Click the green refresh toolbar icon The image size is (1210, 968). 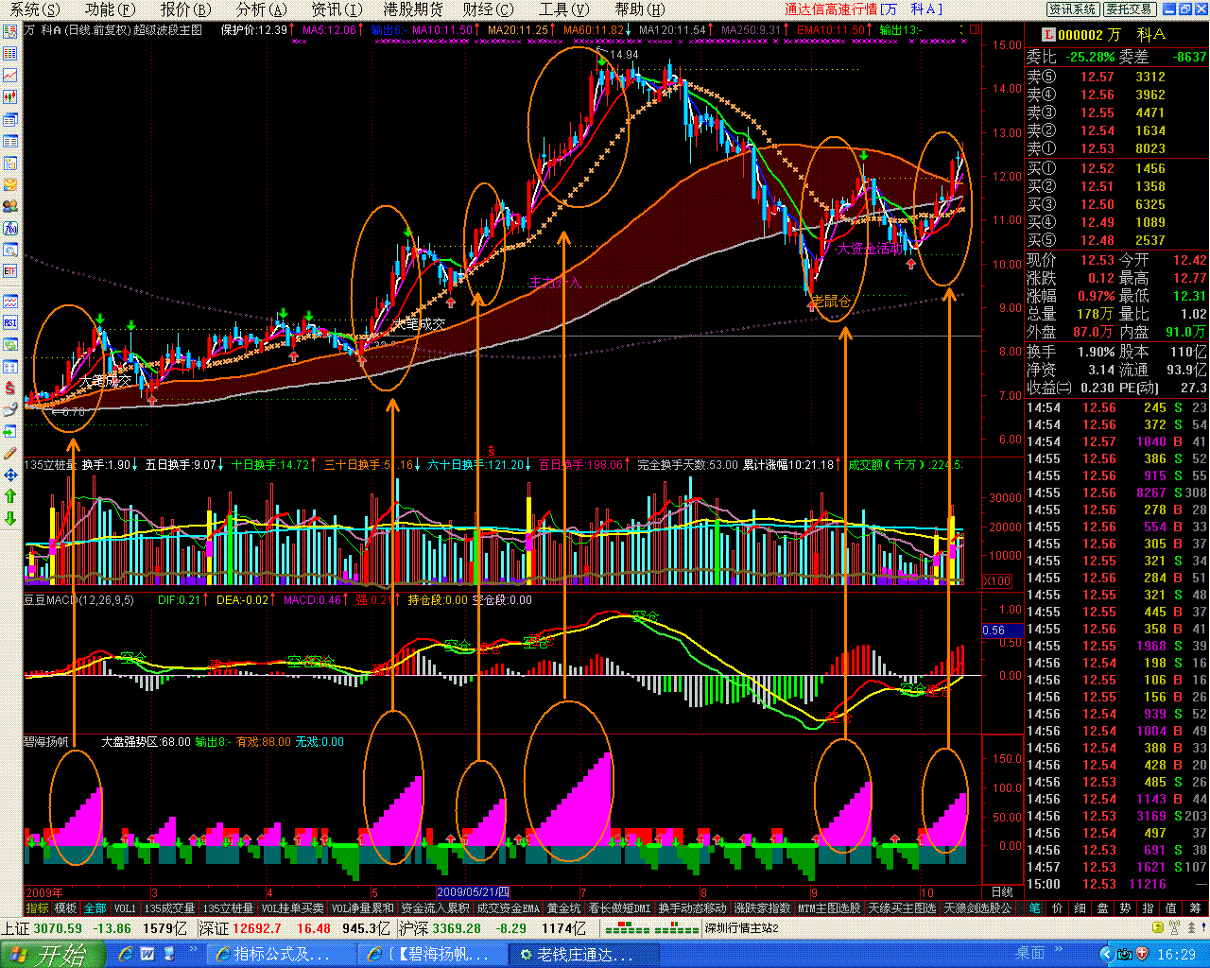(10, 345)
